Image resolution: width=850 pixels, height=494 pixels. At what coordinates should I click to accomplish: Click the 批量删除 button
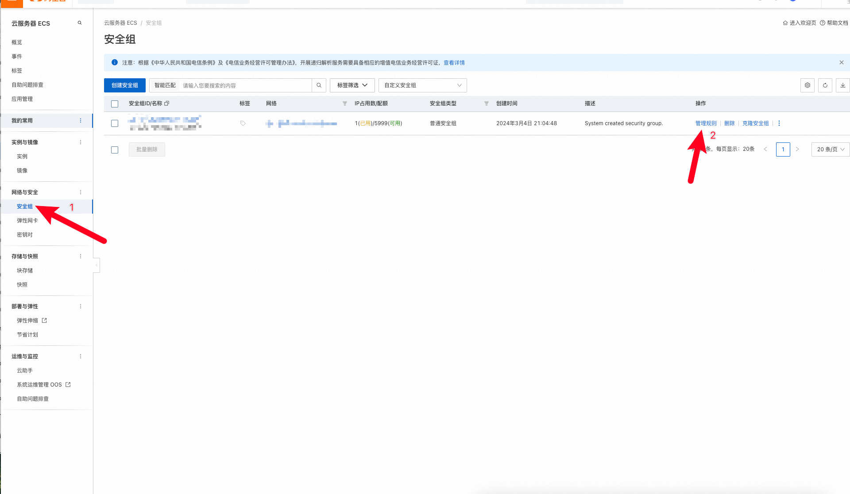[x=147, y=149]
